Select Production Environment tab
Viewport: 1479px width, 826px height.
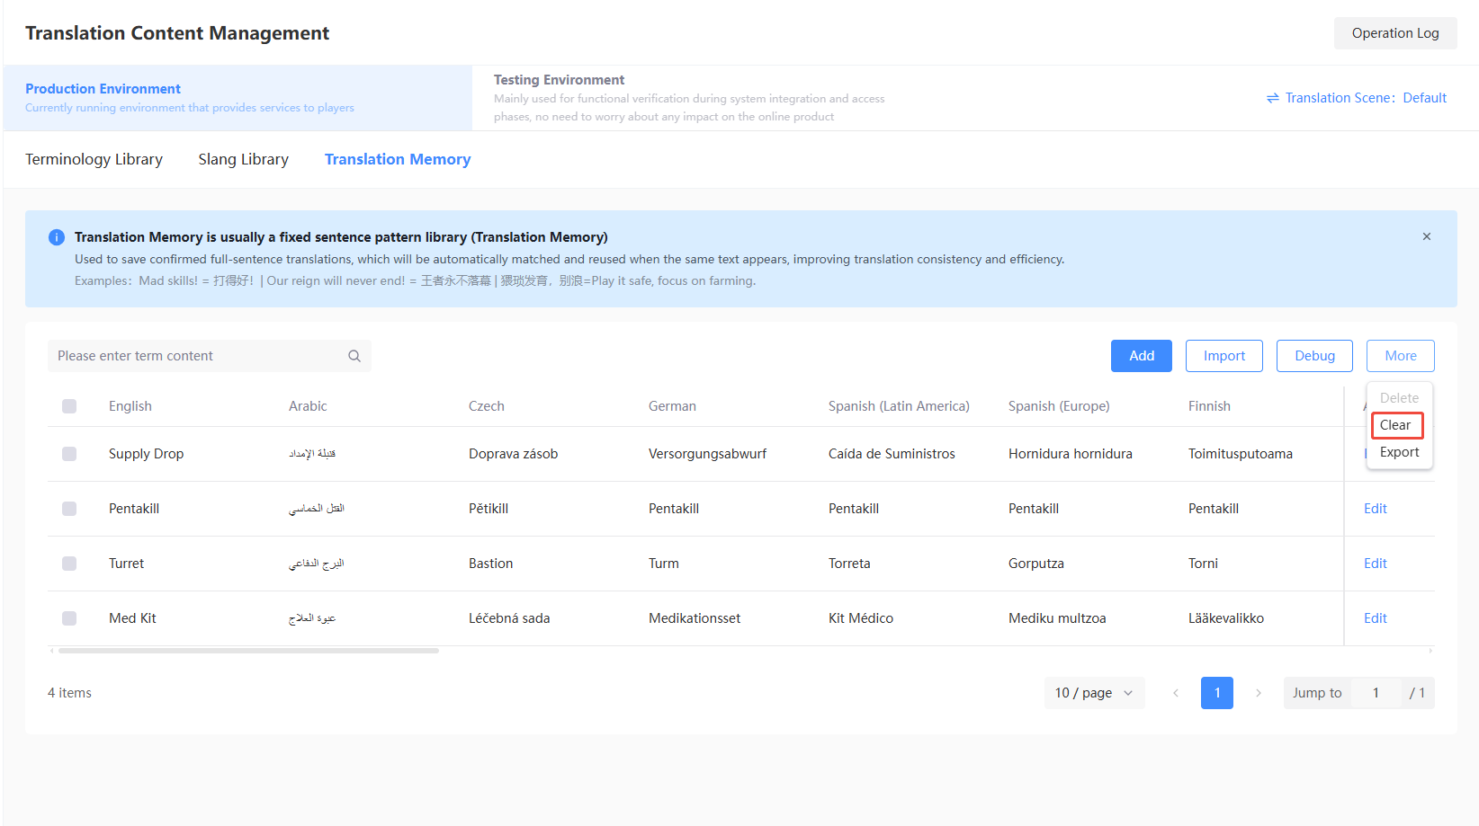[238, 98]
